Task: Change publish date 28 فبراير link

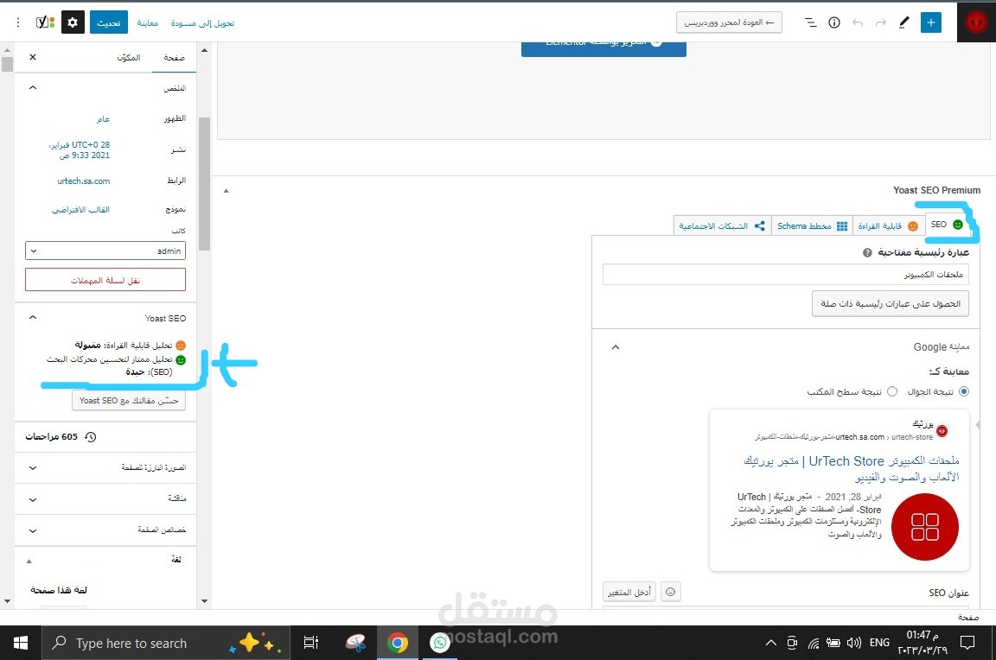Action: [x=80, y=149]
